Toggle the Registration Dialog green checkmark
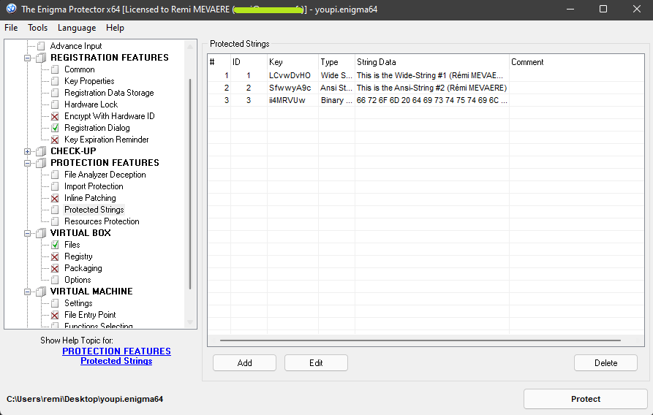The image size is (653, 415). (55, 128)
